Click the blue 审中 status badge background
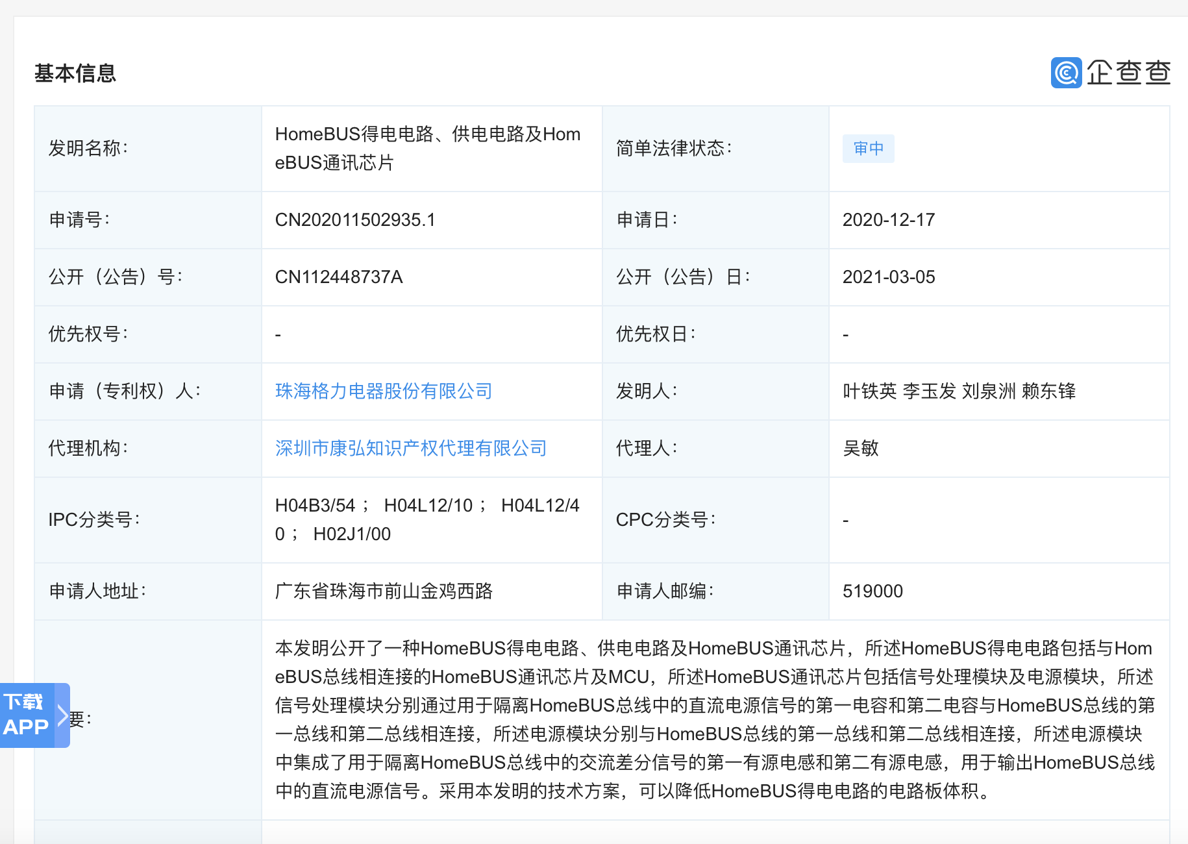1188x844 pixels. pos(869,149)
